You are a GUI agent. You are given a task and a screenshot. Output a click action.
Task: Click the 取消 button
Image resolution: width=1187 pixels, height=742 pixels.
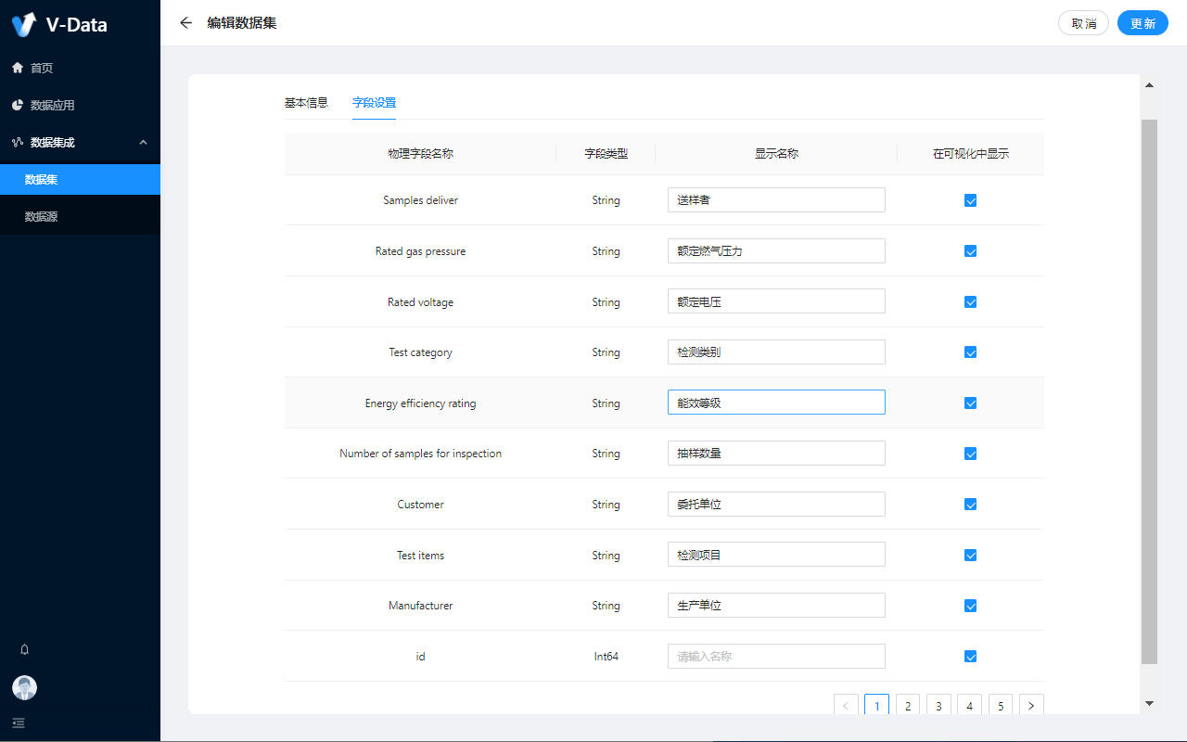click(1083, 23)
